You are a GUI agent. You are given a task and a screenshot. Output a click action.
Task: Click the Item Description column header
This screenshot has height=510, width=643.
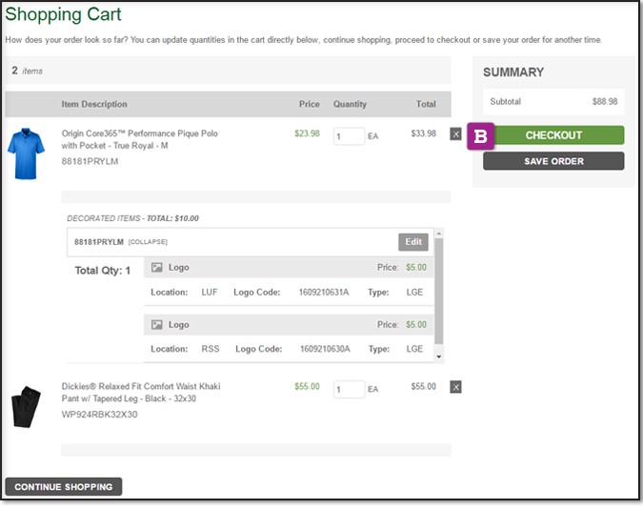pyautogui.click(x=94, y=104)
